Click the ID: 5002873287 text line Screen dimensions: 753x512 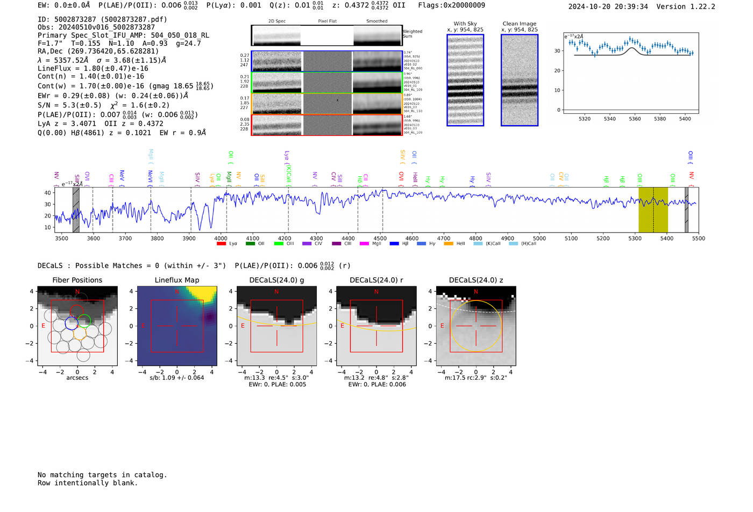tap(102, 19)
